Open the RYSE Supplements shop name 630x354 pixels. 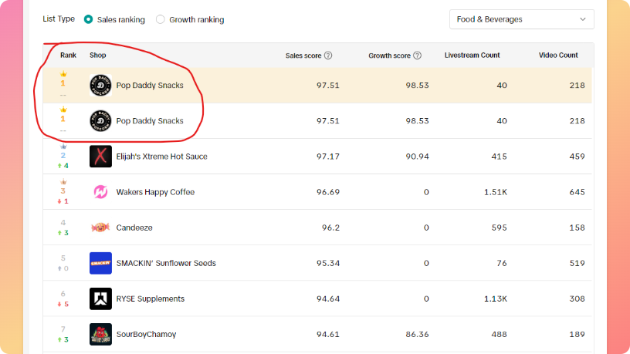[151, 298]
